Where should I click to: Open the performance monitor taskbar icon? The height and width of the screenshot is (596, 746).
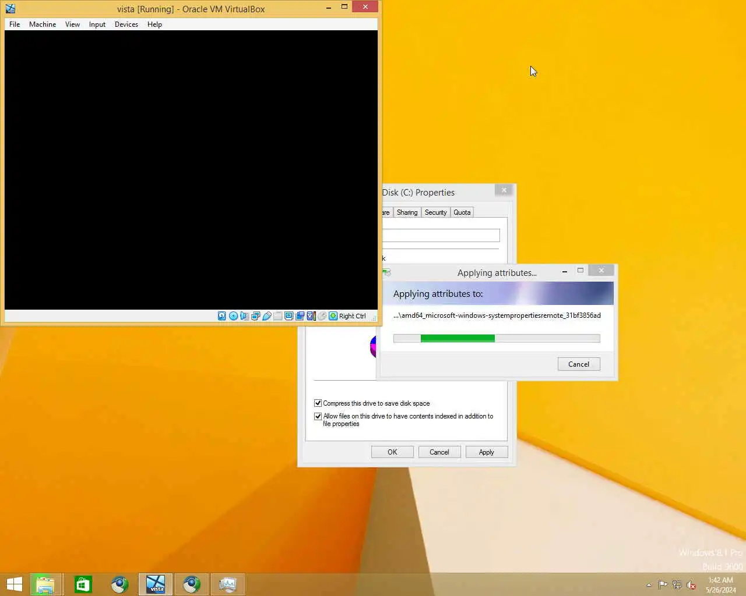click(x=228, y=584)
